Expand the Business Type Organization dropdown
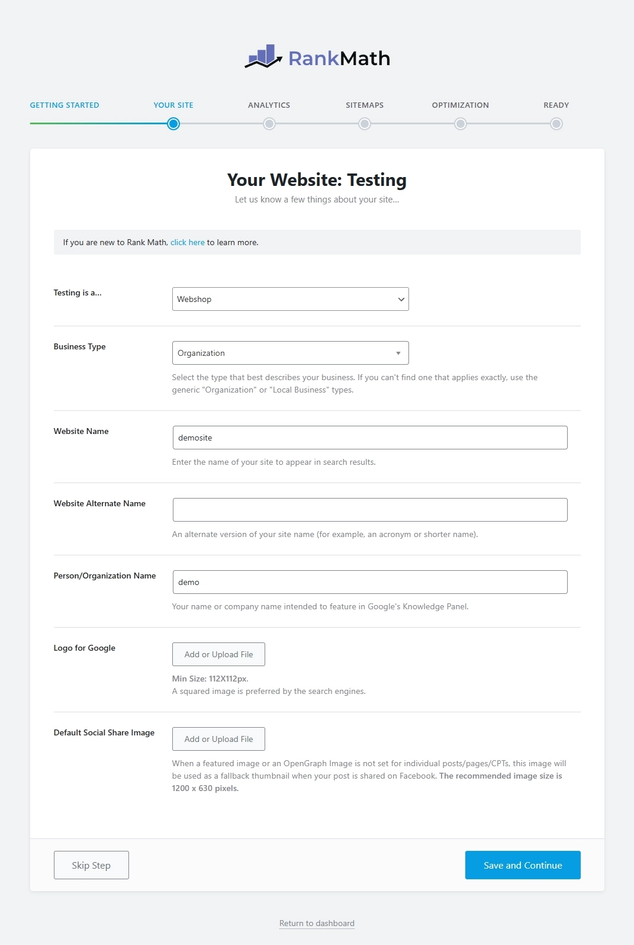The height and width of the screenshot is (945, 634). tap(284, 353)
